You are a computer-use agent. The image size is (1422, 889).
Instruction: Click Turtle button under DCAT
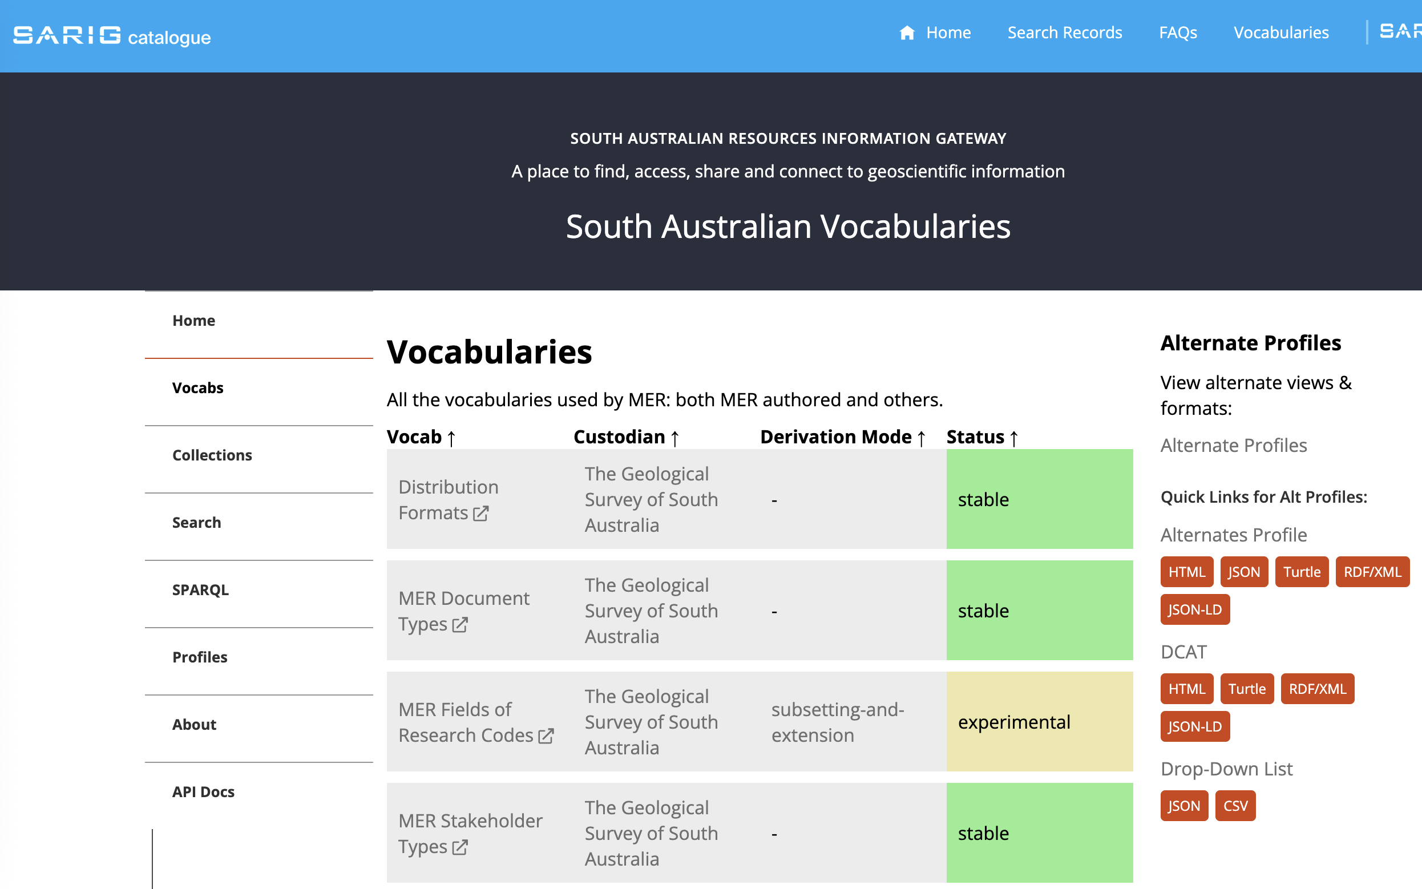[1247, 689]
